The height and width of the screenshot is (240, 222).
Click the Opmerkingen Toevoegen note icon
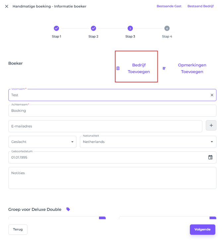click(164, 69)
